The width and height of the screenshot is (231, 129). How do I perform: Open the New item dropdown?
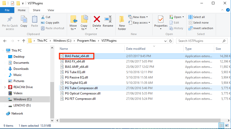point(138,17)
